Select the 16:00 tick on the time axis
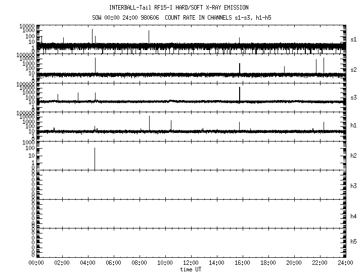Image resolution: width=364 pixels, height=278 pixels. [x=243, y=263]
